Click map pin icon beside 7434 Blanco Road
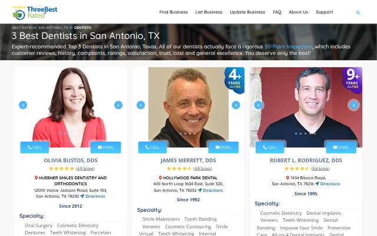The width and height of the screenshot is (377, 236). (287, 178)
